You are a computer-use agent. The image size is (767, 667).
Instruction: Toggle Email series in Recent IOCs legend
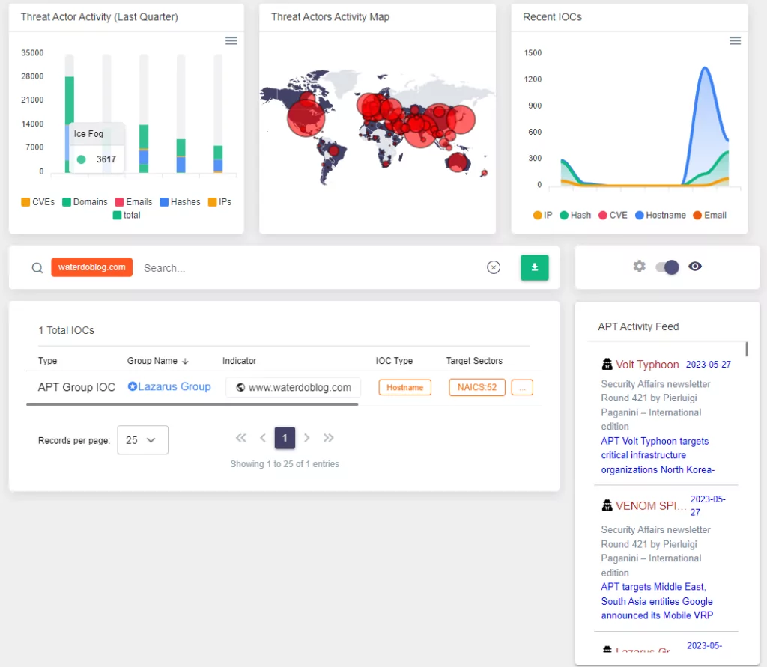[x=710, y=215]
